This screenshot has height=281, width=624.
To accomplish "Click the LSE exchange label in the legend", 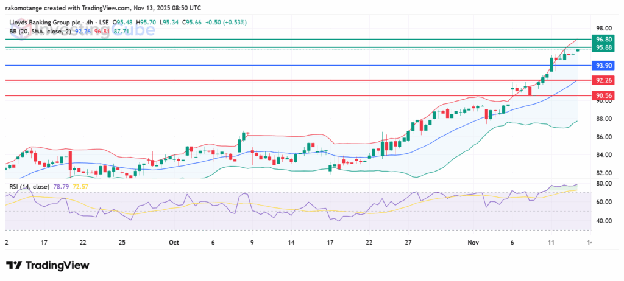I will (x=103, y=21).
